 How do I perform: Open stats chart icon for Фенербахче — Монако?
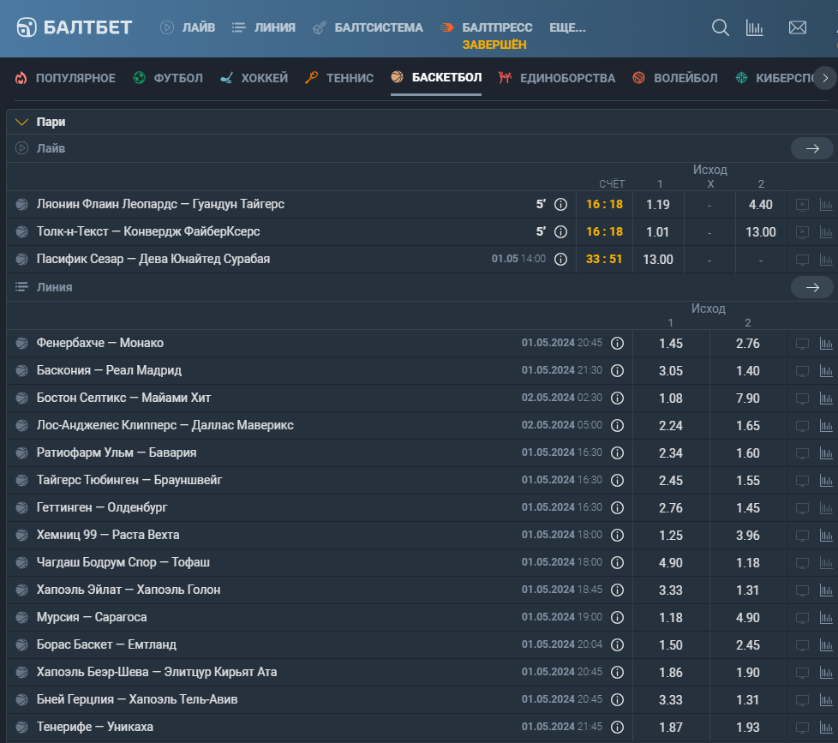pos(826,343)
